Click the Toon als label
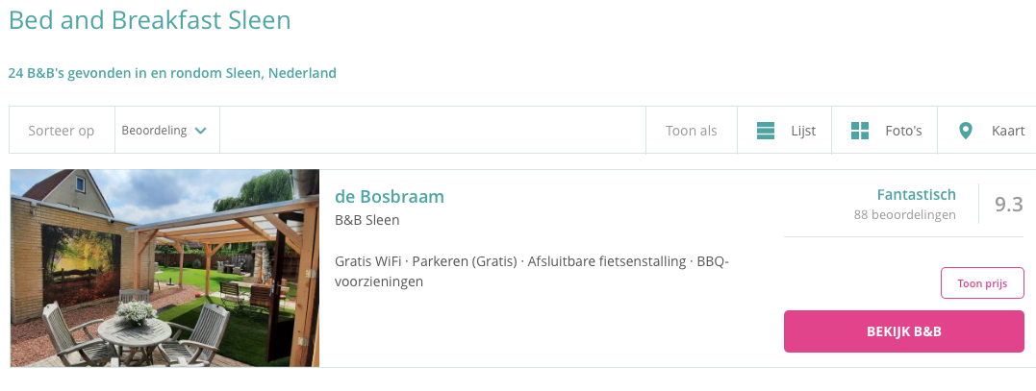This screenshot has height=391, width=1036. tap(691, 131)
